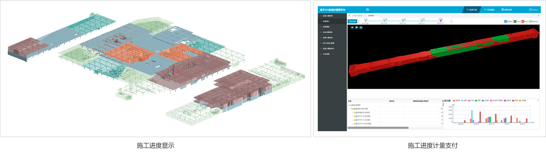Click the horizontal scrollbar under the tree table
Viewport: 546px width, 155px height.
[378, 128]
